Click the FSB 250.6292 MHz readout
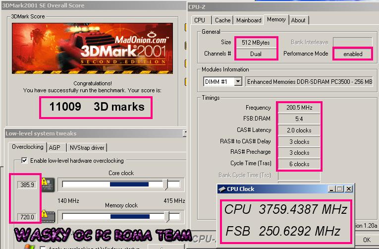Viewport: 379px width, 249px height. (283, 231)
